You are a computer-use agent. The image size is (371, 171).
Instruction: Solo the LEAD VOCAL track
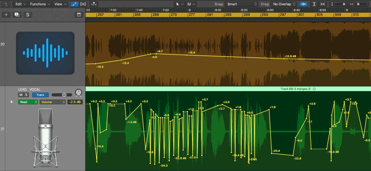point(26,95)
